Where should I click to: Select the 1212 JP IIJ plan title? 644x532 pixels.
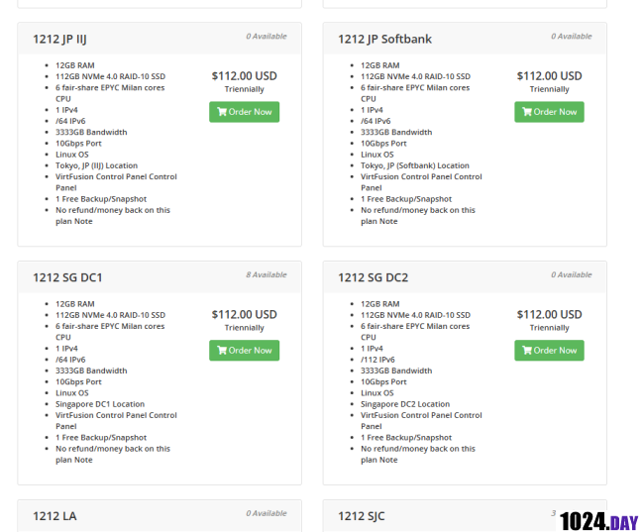(59, 40)
